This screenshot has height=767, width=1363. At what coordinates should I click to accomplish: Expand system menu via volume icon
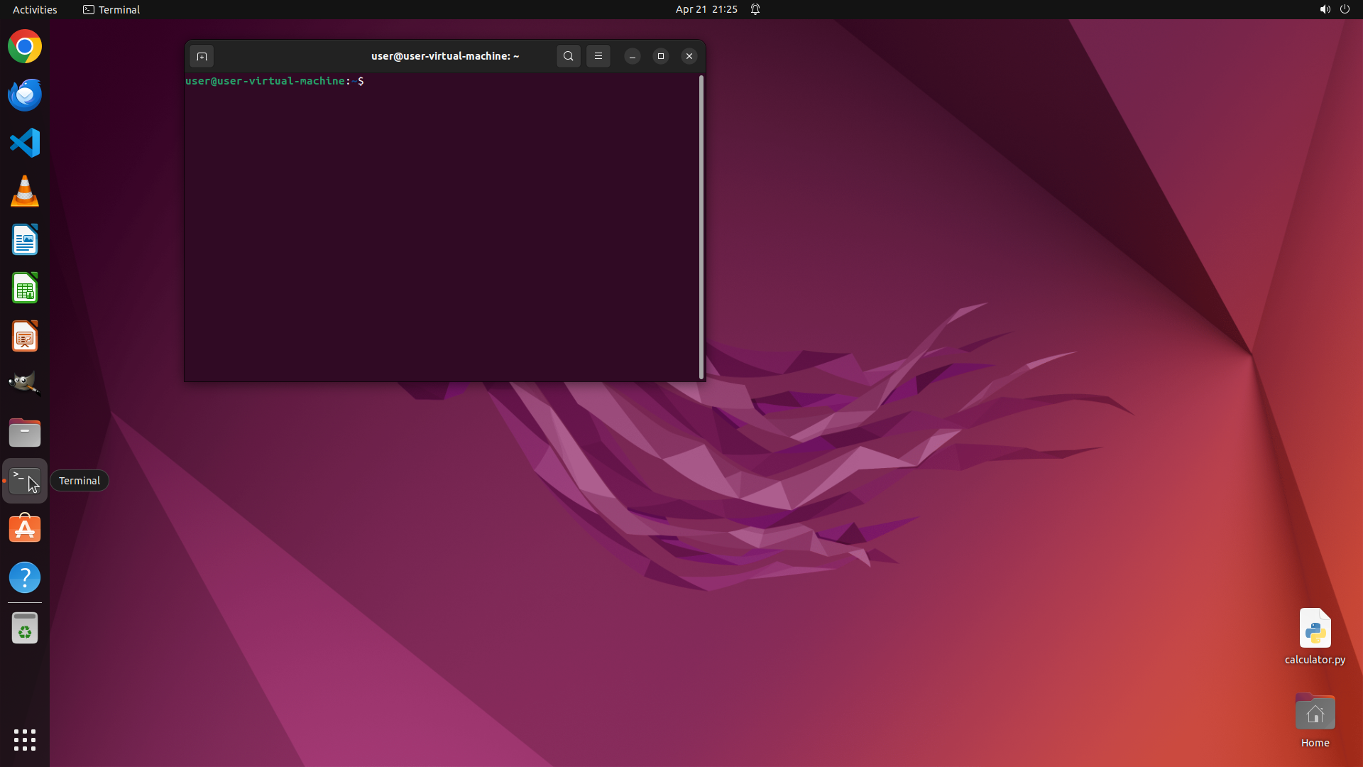pyautogui.click(x=1325, y=9)
